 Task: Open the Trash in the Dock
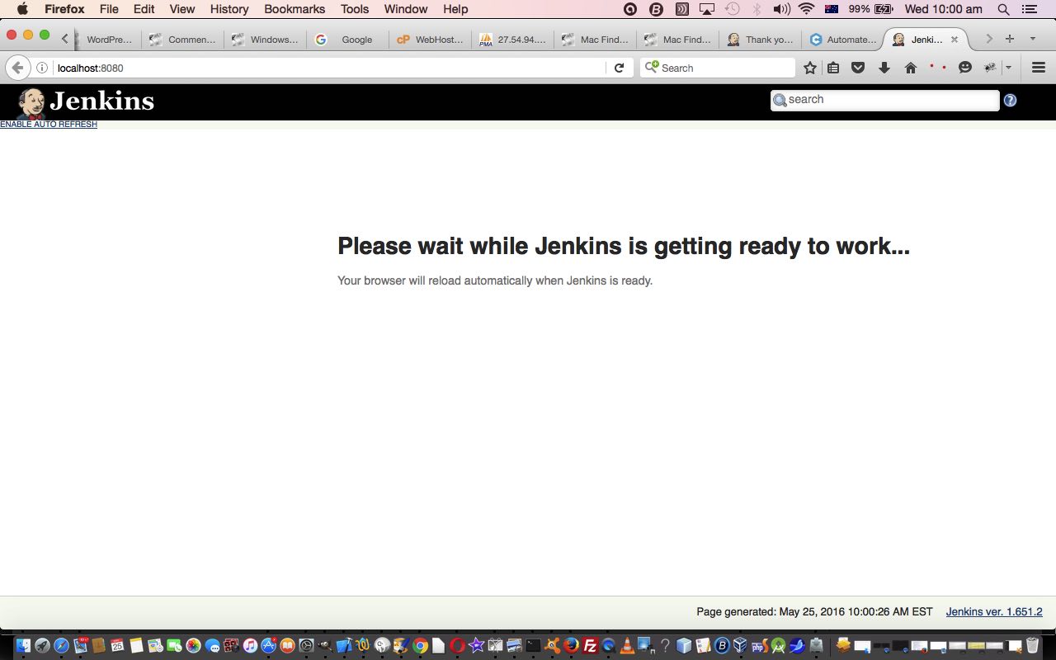(1032, 645)
